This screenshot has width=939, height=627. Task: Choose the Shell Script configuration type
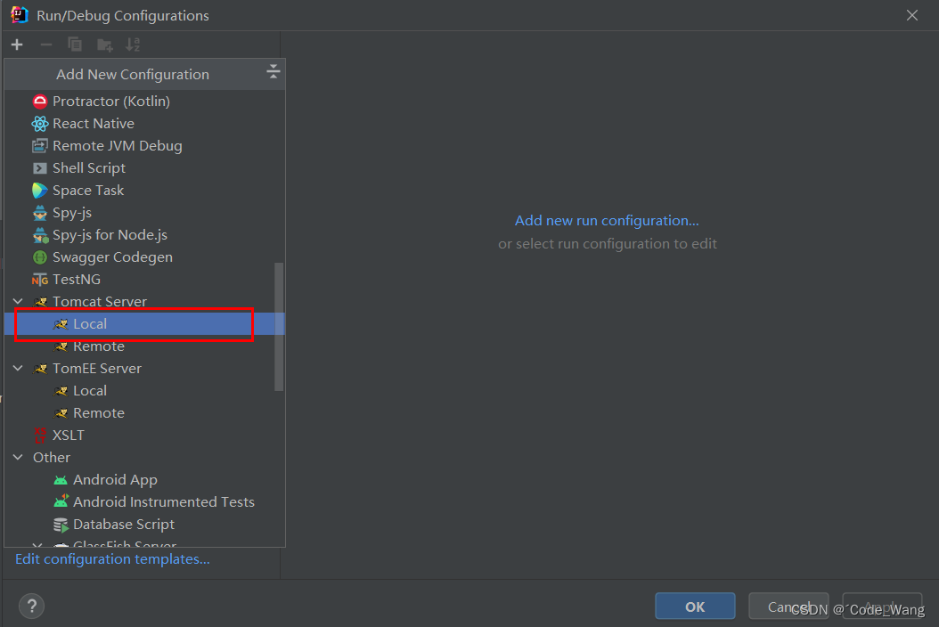pyautogui.click(x=144, y=168)
